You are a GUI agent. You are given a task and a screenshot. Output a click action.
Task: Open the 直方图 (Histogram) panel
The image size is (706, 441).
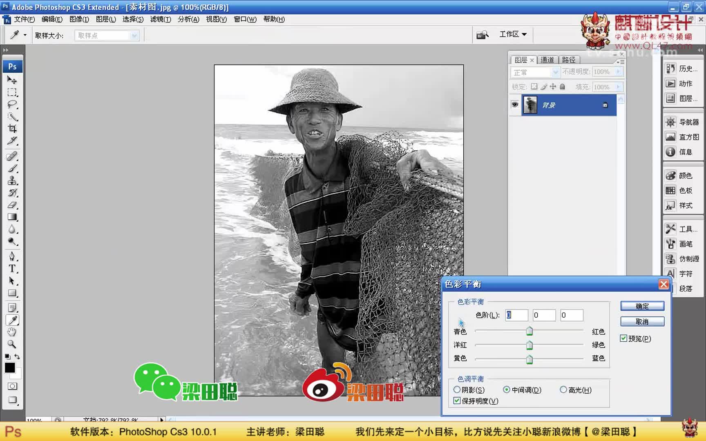click(x=682, y=137)
